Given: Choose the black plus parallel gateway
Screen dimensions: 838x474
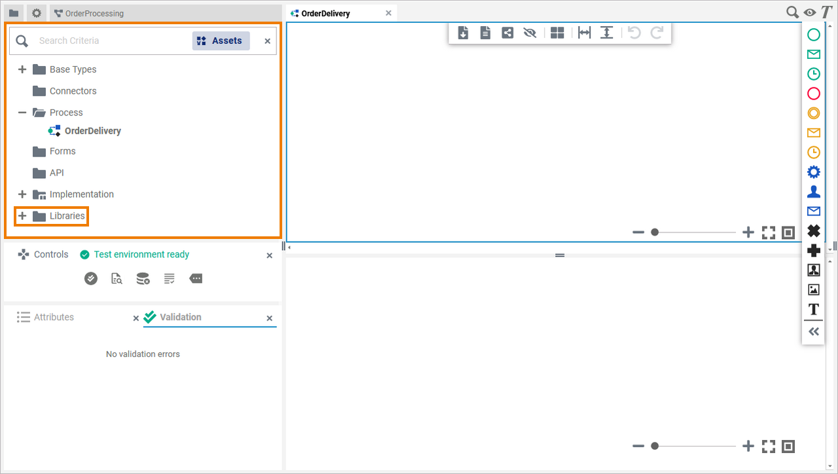Looking at the screenshot, I should [x=814, y=251].
